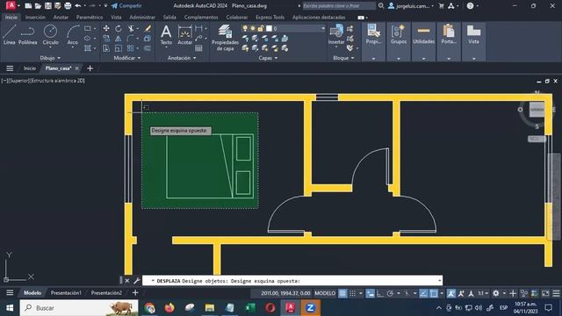Viewport: 562px width, 316px height.
Task: Expand the Capas panel
Action: pyautogui.click(x=268, y=58)
